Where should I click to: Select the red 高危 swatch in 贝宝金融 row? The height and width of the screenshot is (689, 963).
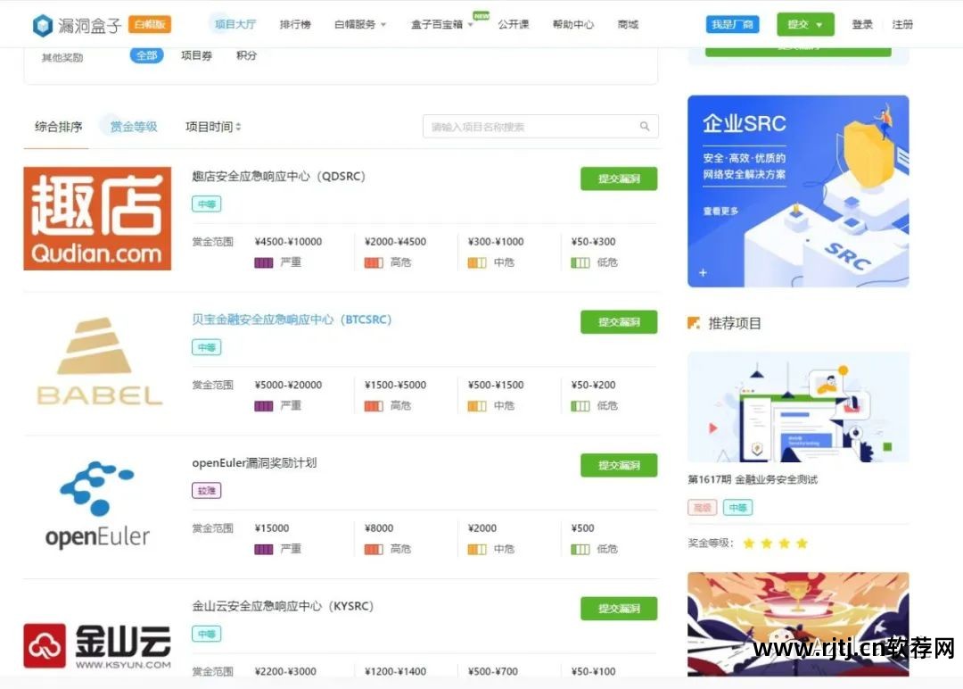tap(374, 406)
